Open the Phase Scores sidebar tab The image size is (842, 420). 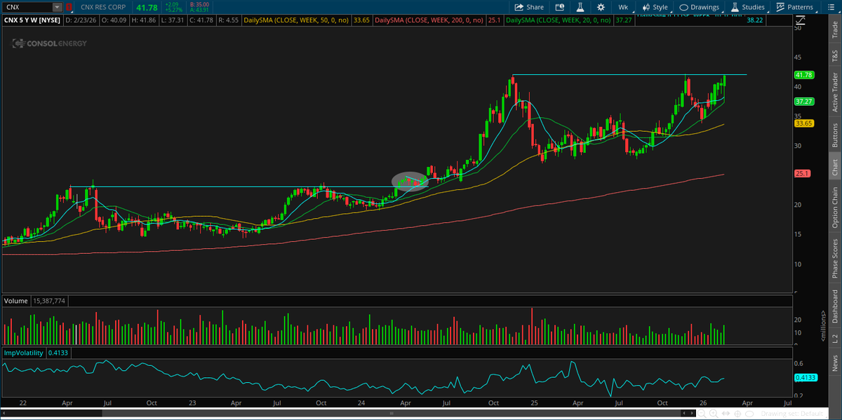click(834, 258)
